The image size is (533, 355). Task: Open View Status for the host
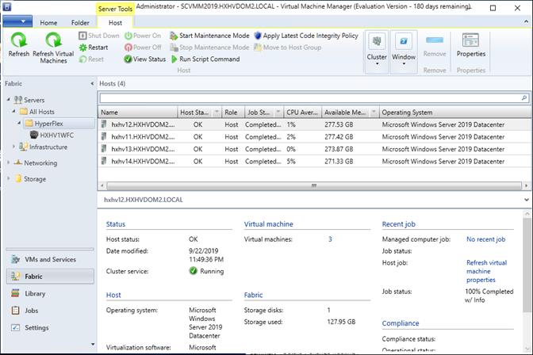[145, 59]
